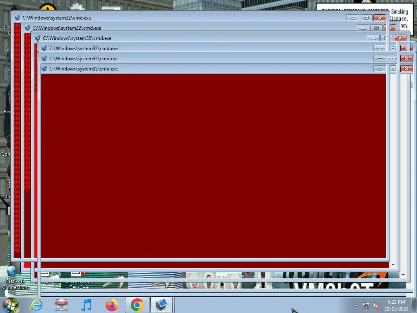This screenshot has width=417, height=313.
Task: Open the network status tray icon
Action: coord(366,306)
